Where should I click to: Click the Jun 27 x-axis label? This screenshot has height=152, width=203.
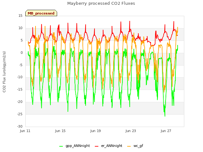point(166,131)
